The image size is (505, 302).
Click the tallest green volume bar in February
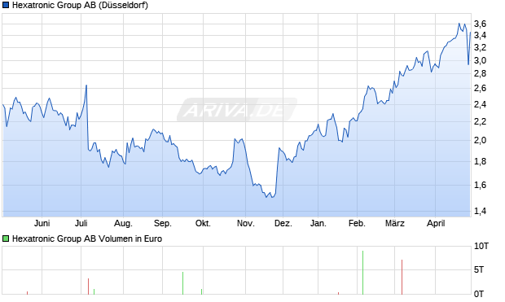363,273
